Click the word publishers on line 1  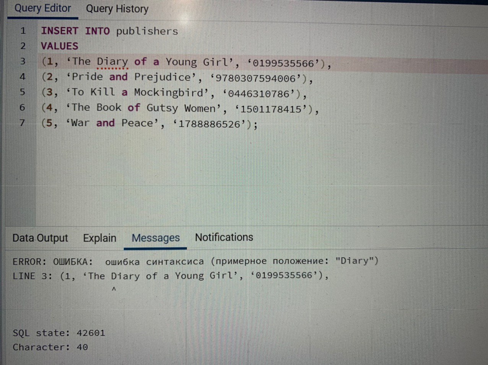click(147, 31)
